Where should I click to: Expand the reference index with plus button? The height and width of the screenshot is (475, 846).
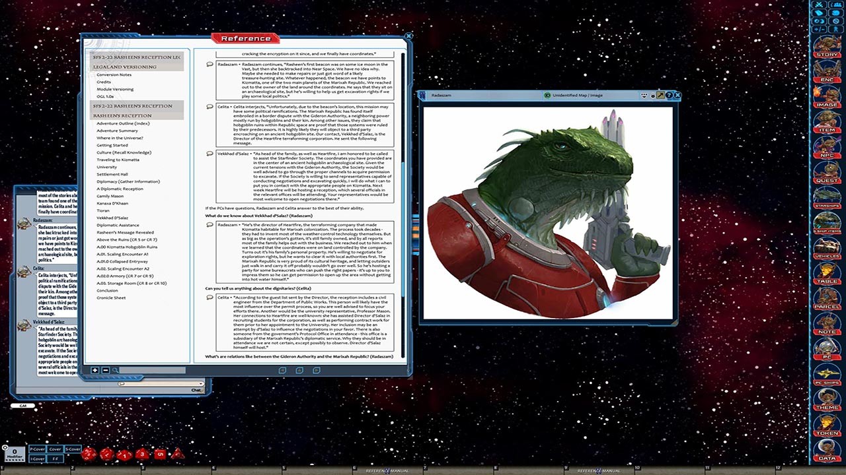click(95, 371)
